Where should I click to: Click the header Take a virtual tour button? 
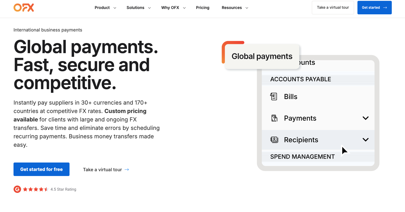pos(333,8)
